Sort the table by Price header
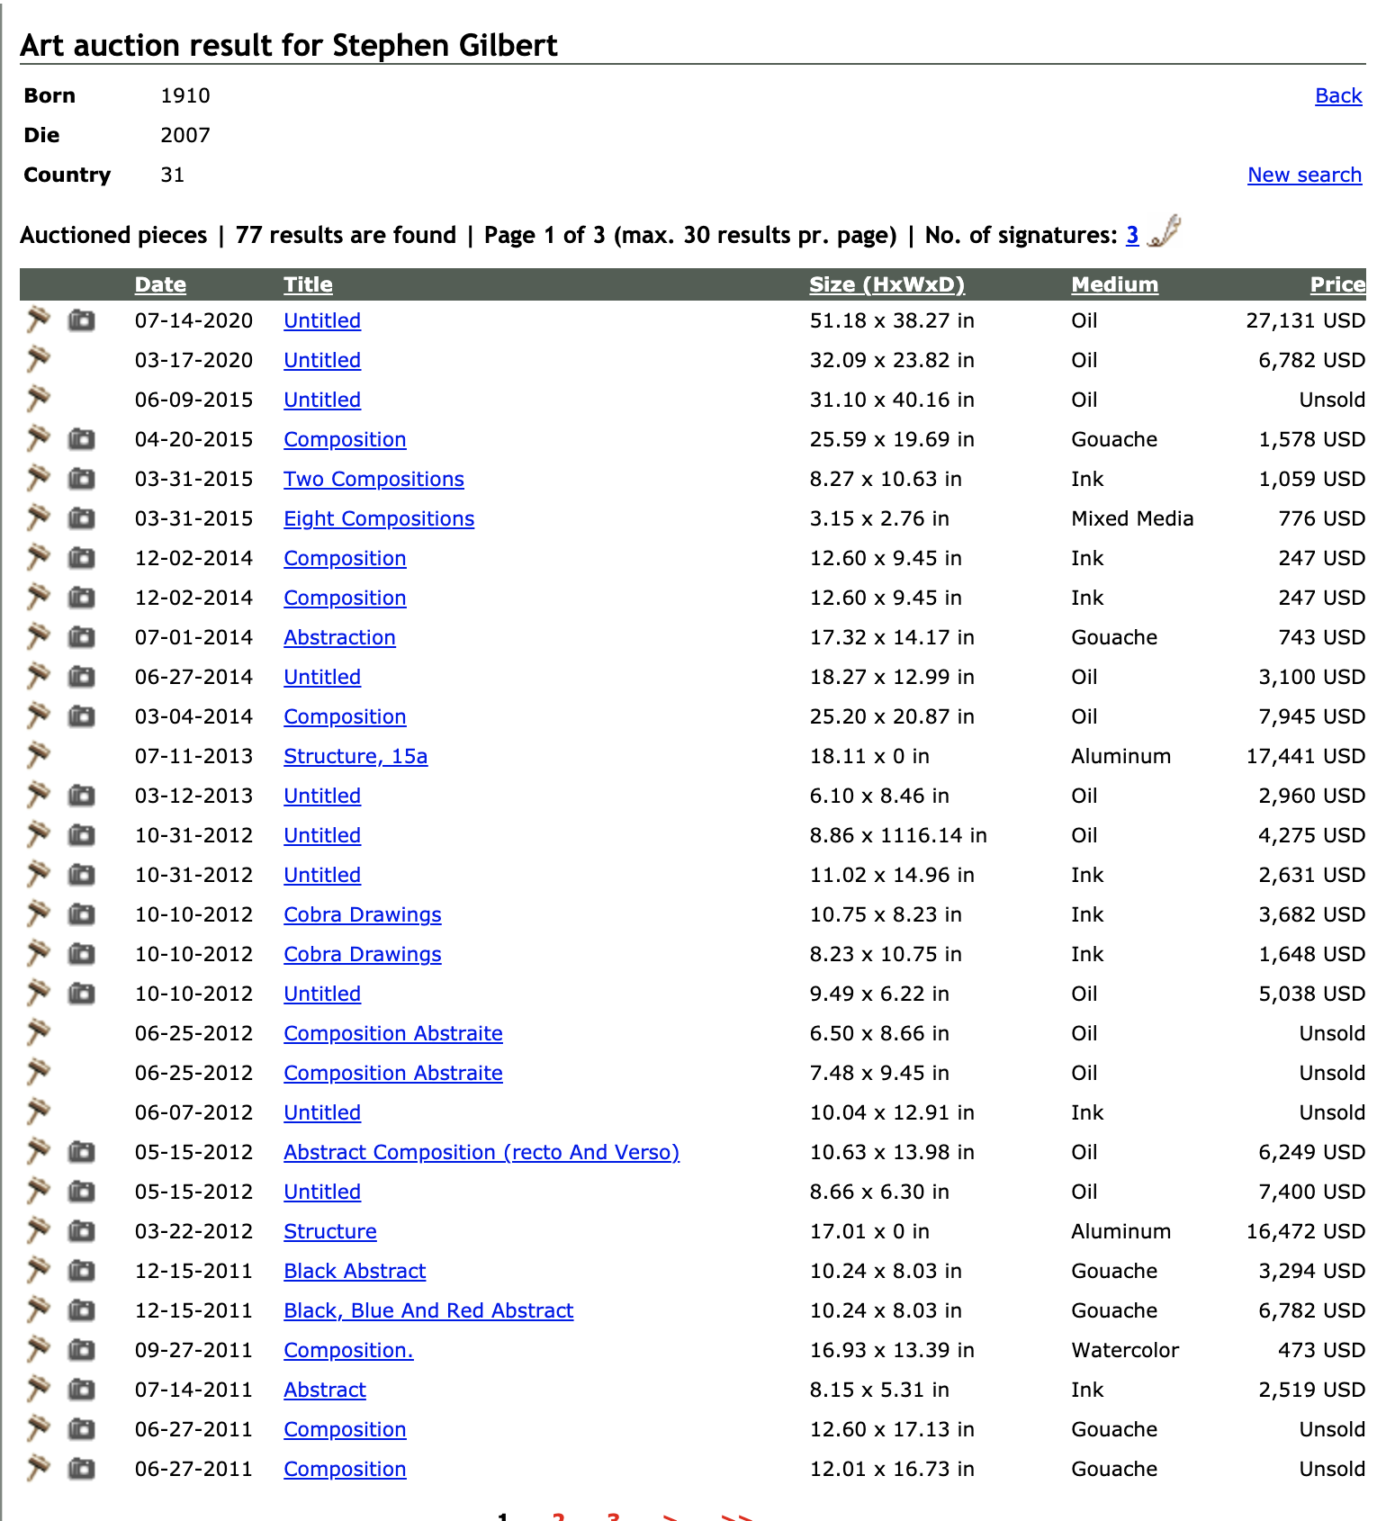The image size is (1386, 1521). coord(1336,284)
